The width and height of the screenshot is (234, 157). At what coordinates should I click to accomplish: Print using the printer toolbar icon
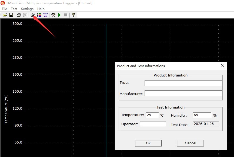coord(19,15)
